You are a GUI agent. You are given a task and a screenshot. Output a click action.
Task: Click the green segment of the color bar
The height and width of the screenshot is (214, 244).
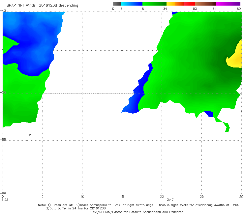pyautogui.click(x=154, y=4)
